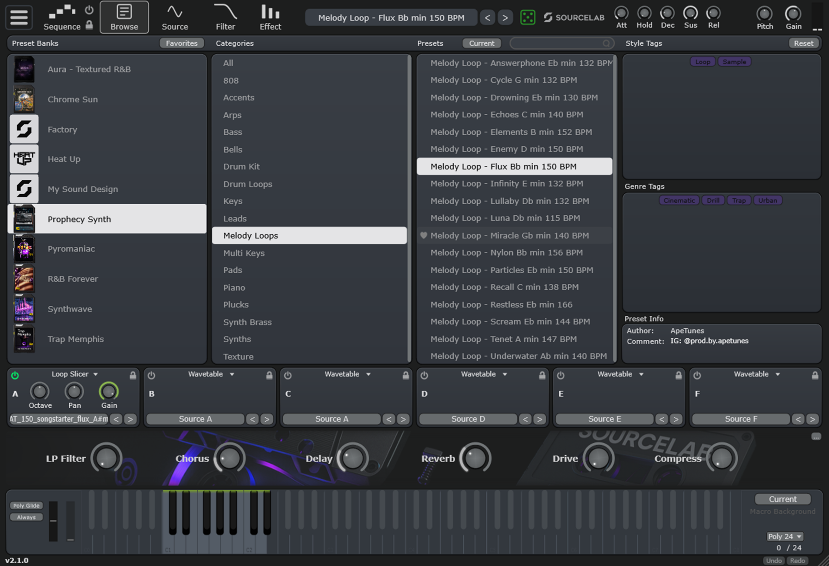Adjust the Pitch knob
Image resolution: width=829 pixels, height=566 pixels.
coord(765,14)
